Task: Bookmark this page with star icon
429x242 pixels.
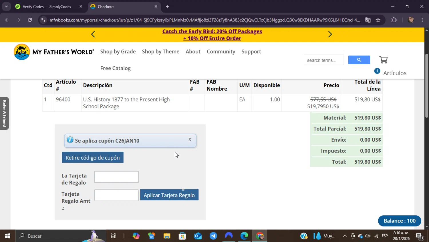Action: [378, 20]
